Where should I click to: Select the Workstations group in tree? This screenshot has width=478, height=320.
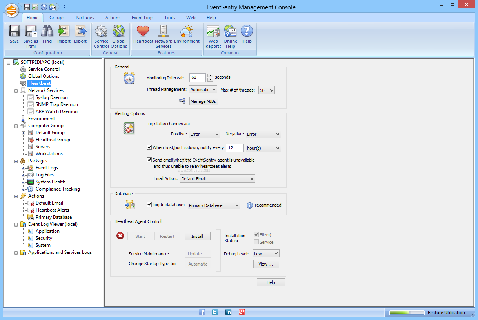(49, 154)
